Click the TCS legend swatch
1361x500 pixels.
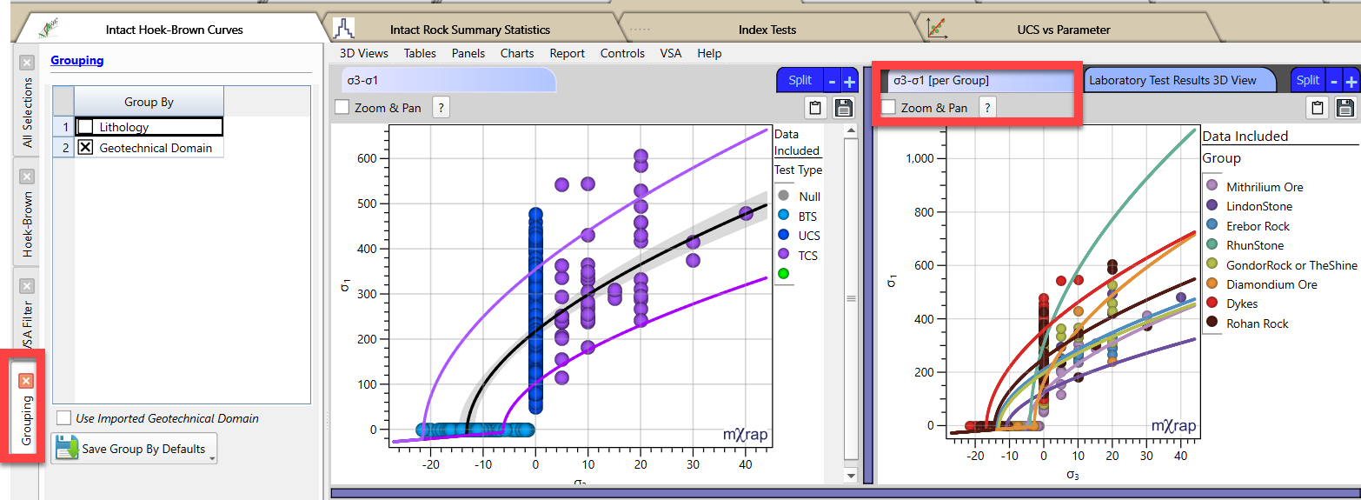(x=785, y=256)
